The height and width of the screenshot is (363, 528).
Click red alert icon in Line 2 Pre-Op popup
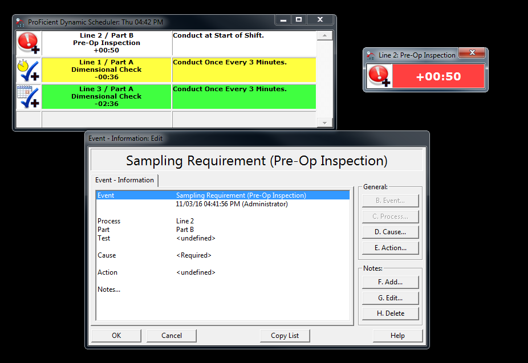click(x=379, y=76)
